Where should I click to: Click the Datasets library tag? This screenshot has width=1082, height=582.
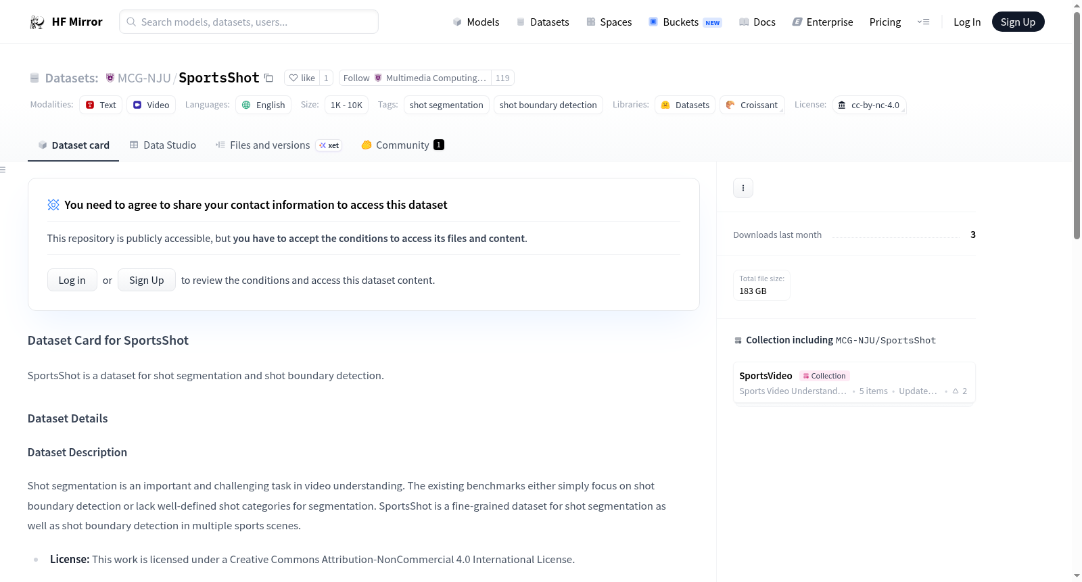pos(685,105)
